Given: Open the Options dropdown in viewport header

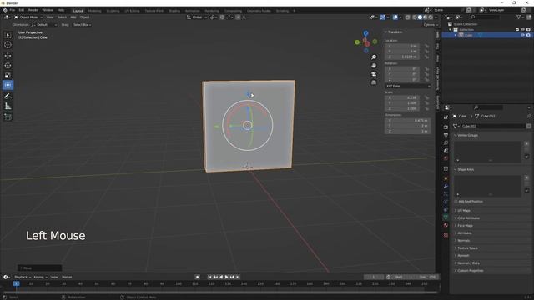Looking at the screenshot, I should pos(431,24).
